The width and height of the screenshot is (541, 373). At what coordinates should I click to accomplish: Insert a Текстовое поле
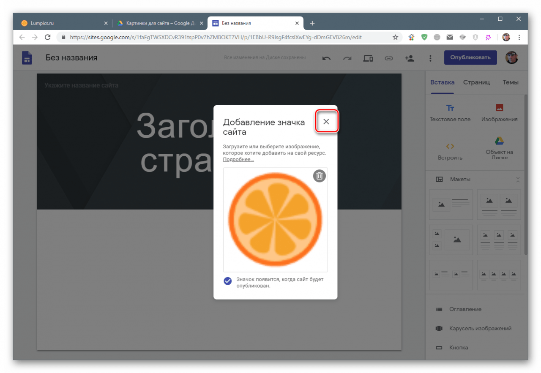coord(450,113)
